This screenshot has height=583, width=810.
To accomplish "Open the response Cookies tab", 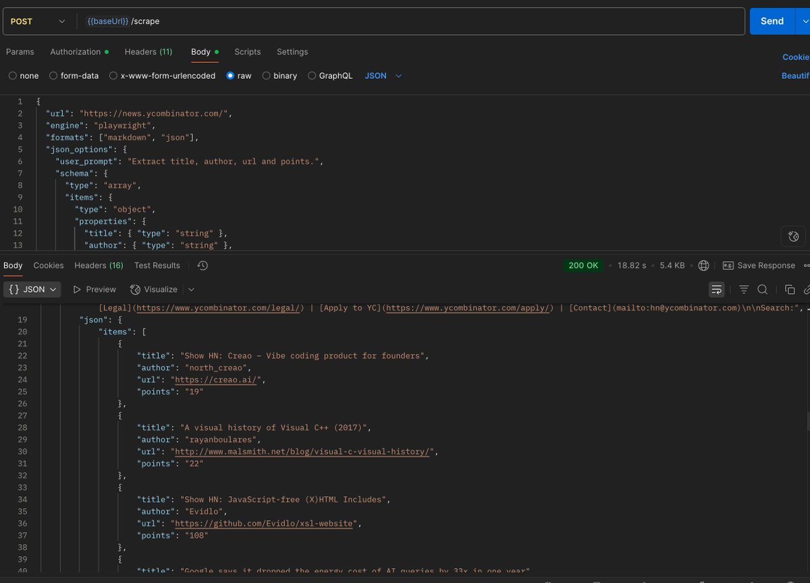I will coord(49,266).
